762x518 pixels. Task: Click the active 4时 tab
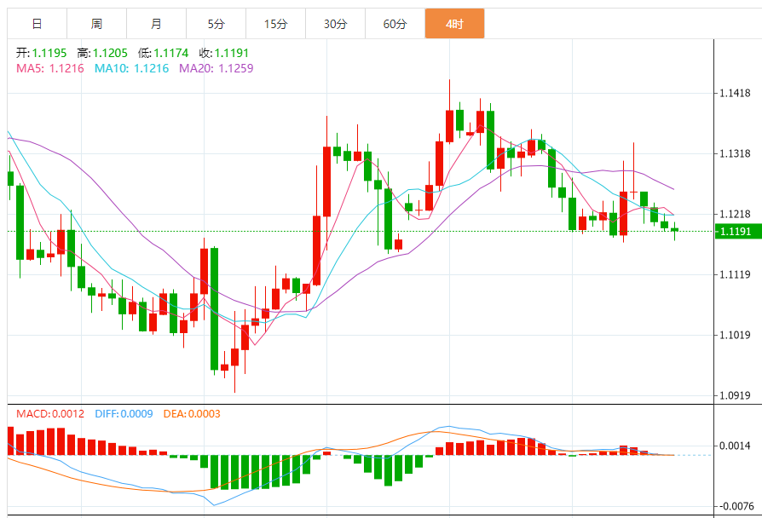455,24
